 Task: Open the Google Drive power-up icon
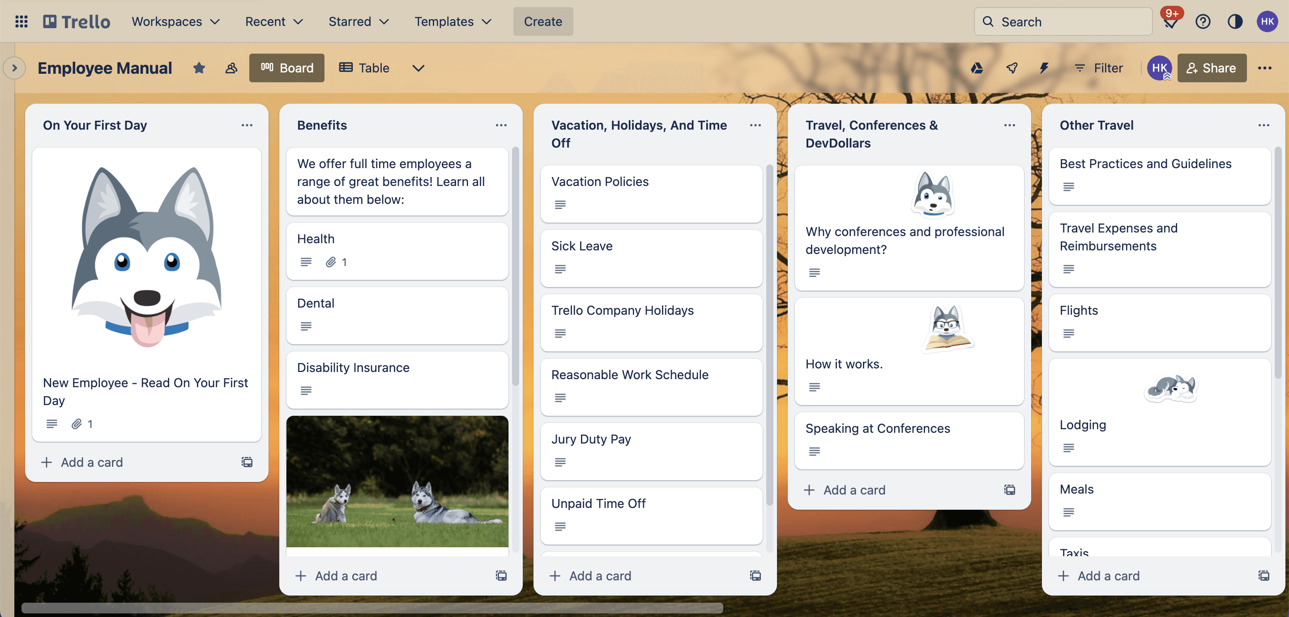tap(977, 68)
